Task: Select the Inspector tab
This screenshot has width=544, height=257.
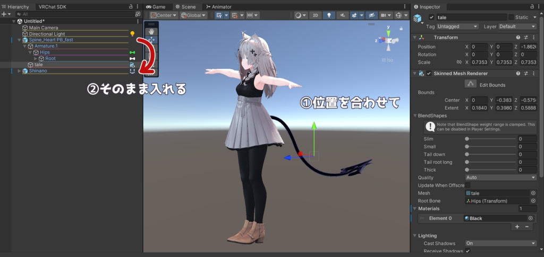Action: point(427,6)
